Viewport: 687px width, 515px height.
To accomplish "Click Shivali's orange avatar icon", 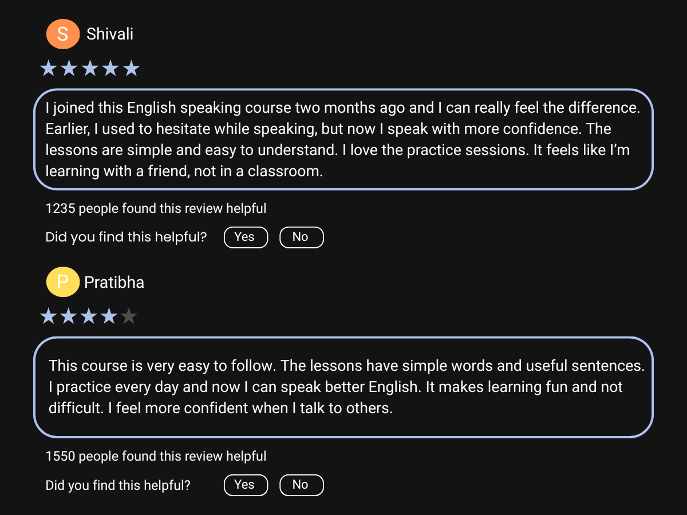I will coord(62,34).
